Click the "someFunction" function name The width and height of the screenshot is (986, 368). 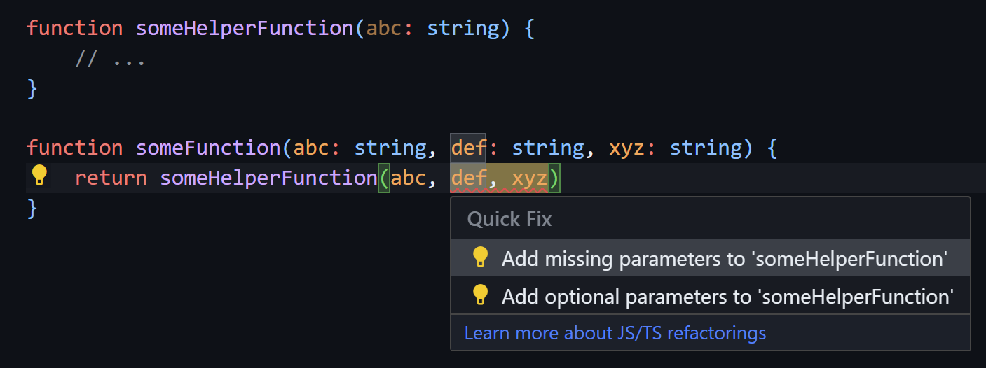208,148
